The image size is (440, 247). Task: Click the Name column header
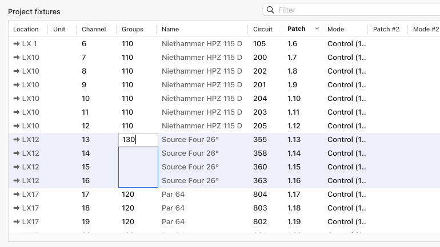[x=170, y=29]
